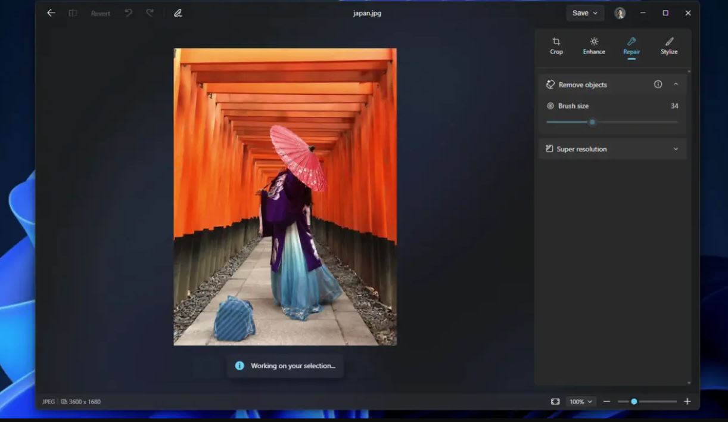Click the brush size value 34
This screenshot has width=728, height=422.
pos(674,106)
